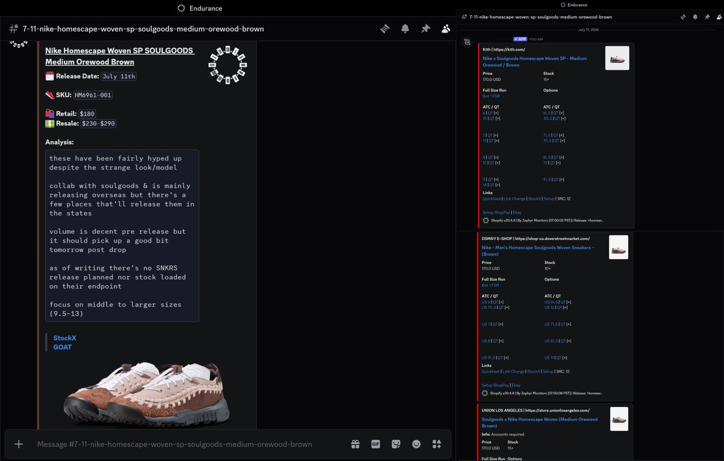Click StockX in DSMNY embed Links row
This screenshot has height=461, width=724.
[533, 371]
